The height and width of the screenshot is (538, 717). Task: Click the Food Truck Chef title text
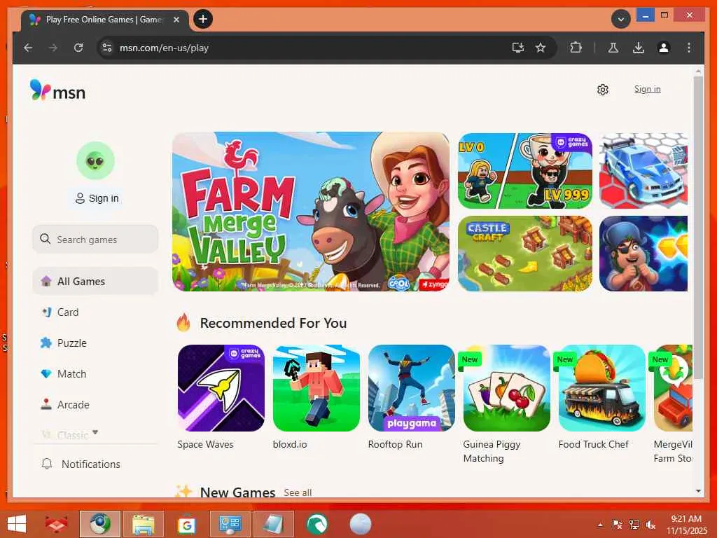point(594,444)
